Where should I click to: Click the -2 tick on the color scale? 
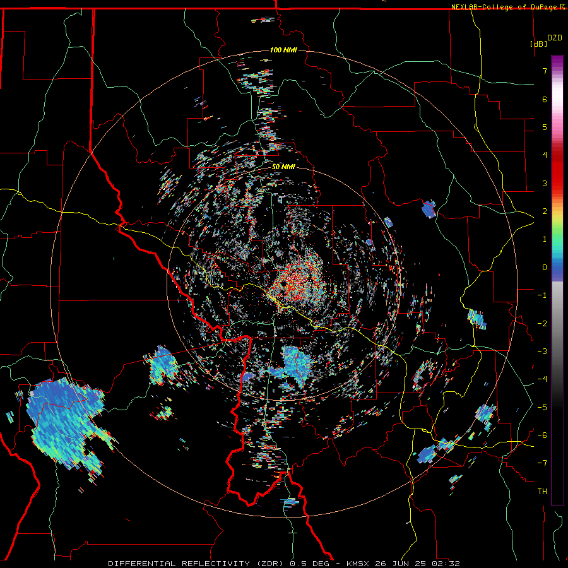(542, 323)
